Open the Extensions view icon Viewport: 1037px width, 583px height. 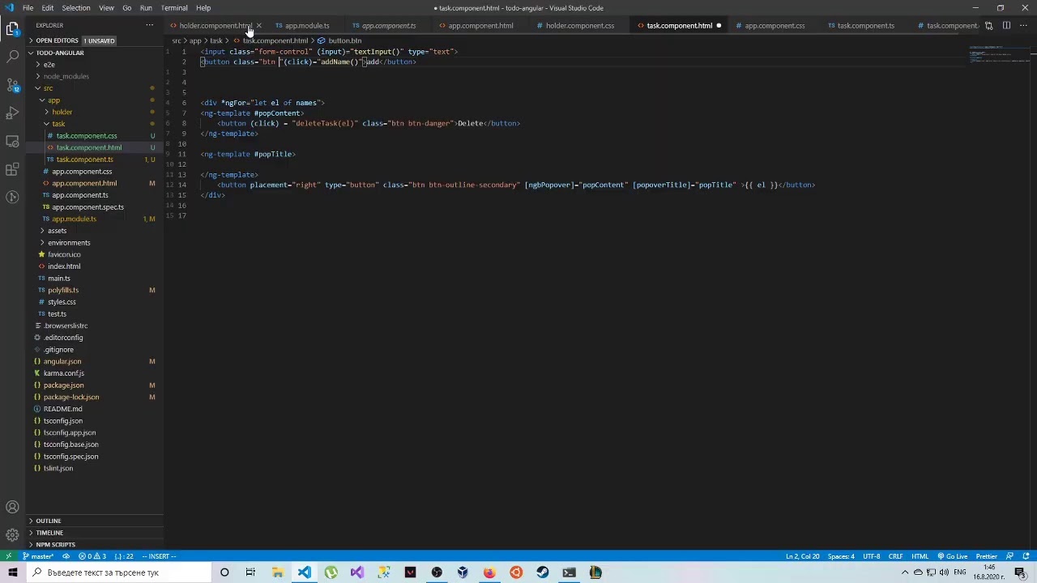pos(12,169)
